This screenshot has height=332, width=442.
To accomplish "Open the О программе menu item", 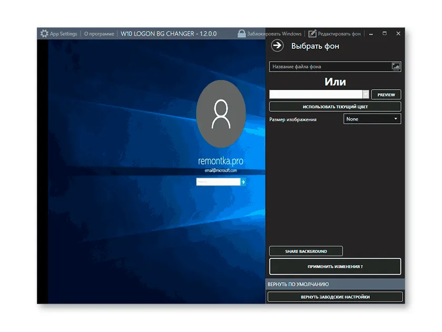I will (x=99, y=34).
